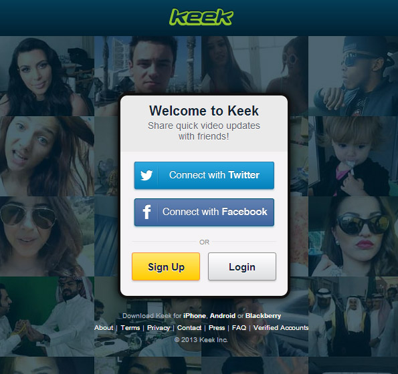The height and width of the screenshot is (374, 398).
Task: Open the iPhone download link
Action: (195, 316)
